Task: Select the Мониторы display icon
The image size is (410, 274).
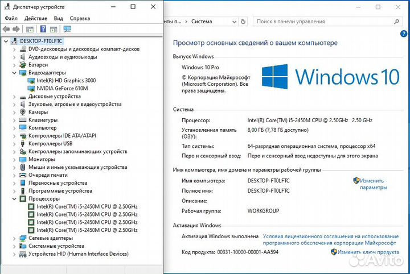Action: 23,159
